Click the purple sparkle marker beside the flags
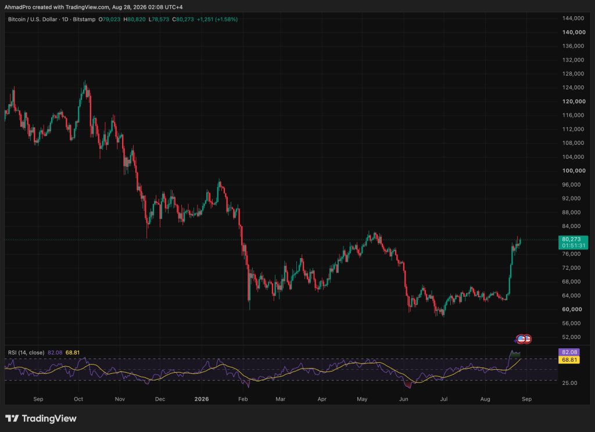595x432 pixels. [515, 341]
